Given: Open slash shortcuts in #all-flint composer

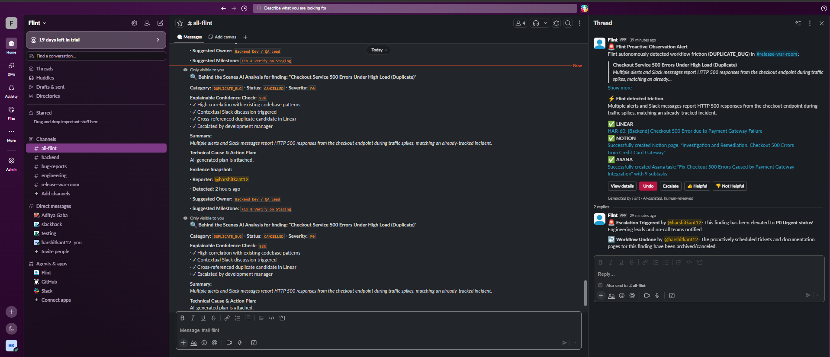Looking at the screenshot, I should coord(254,343).
